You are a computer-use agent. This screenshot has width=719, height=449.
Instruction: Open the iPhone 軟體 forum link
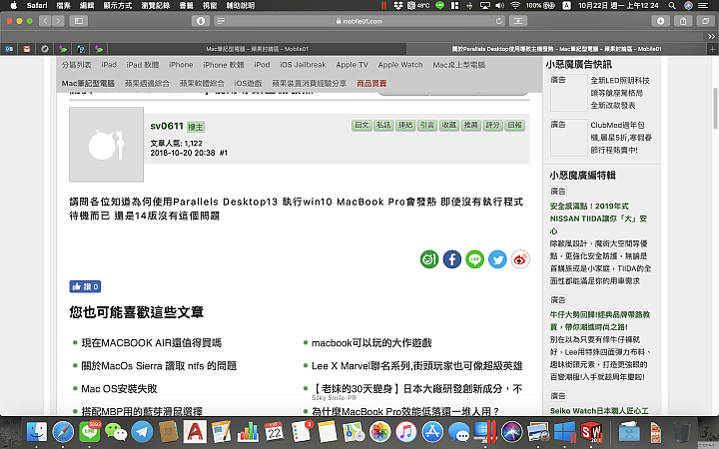[x=224, y=65]
